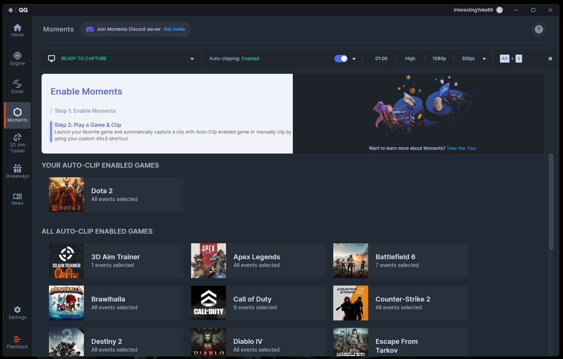This screenshot has height=359, width=563.
Task: Expand the Ready to Capture dropdown
Action: (192, 59)
